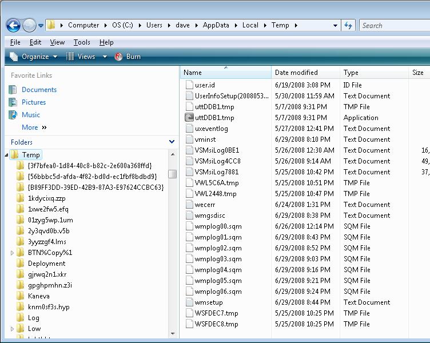This screenshot has height=343, width=430.
Task: Select the Deployment folder in tree
Action: (47, 264)
